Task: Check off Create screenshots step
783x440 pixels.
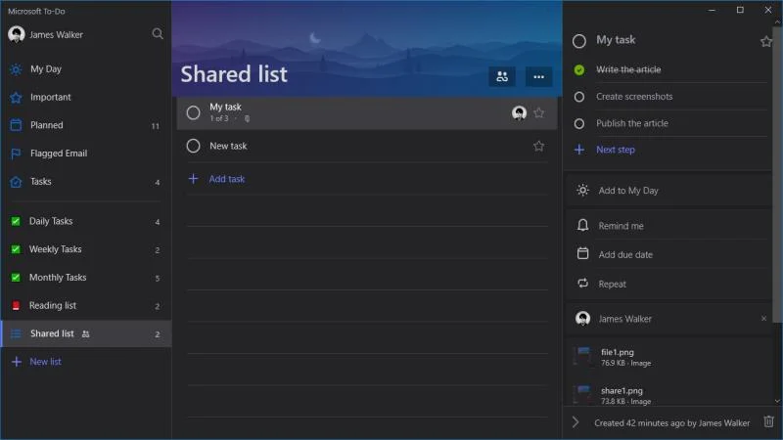Action: (579, 97)
